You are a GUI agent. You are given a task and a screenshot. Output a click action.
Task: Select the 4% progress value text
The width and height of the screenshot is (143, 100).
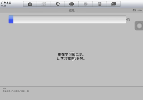click(x=128, y=19)
